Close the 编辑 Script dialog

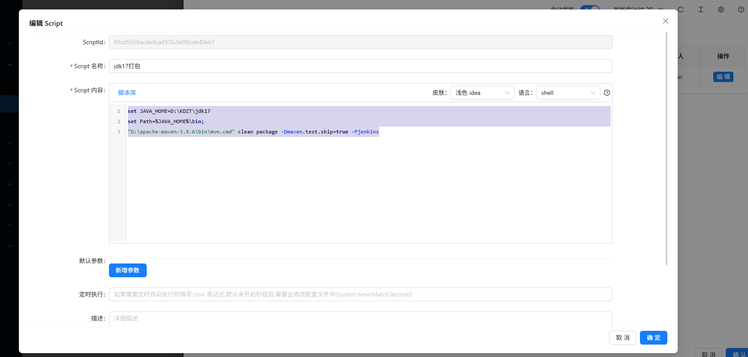coord(665,21)
